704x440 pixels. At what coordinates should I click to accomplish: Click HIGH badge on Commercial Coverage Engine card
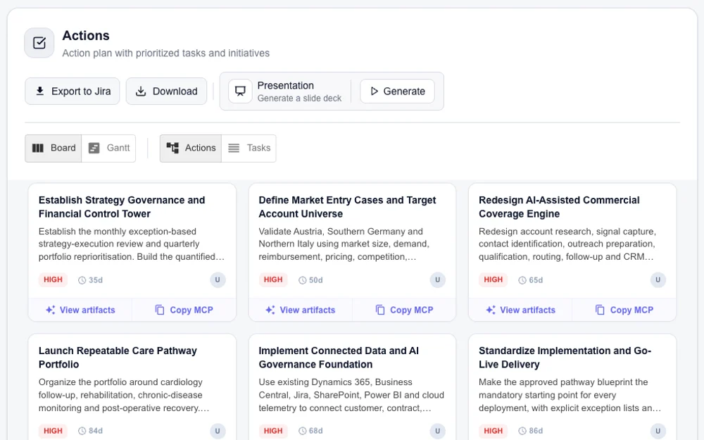[493, 279]
